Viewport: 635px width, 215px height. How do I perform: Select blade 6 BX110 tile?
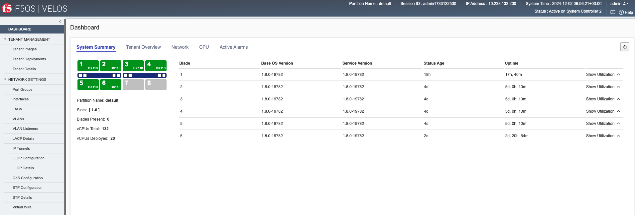(111, 84)
